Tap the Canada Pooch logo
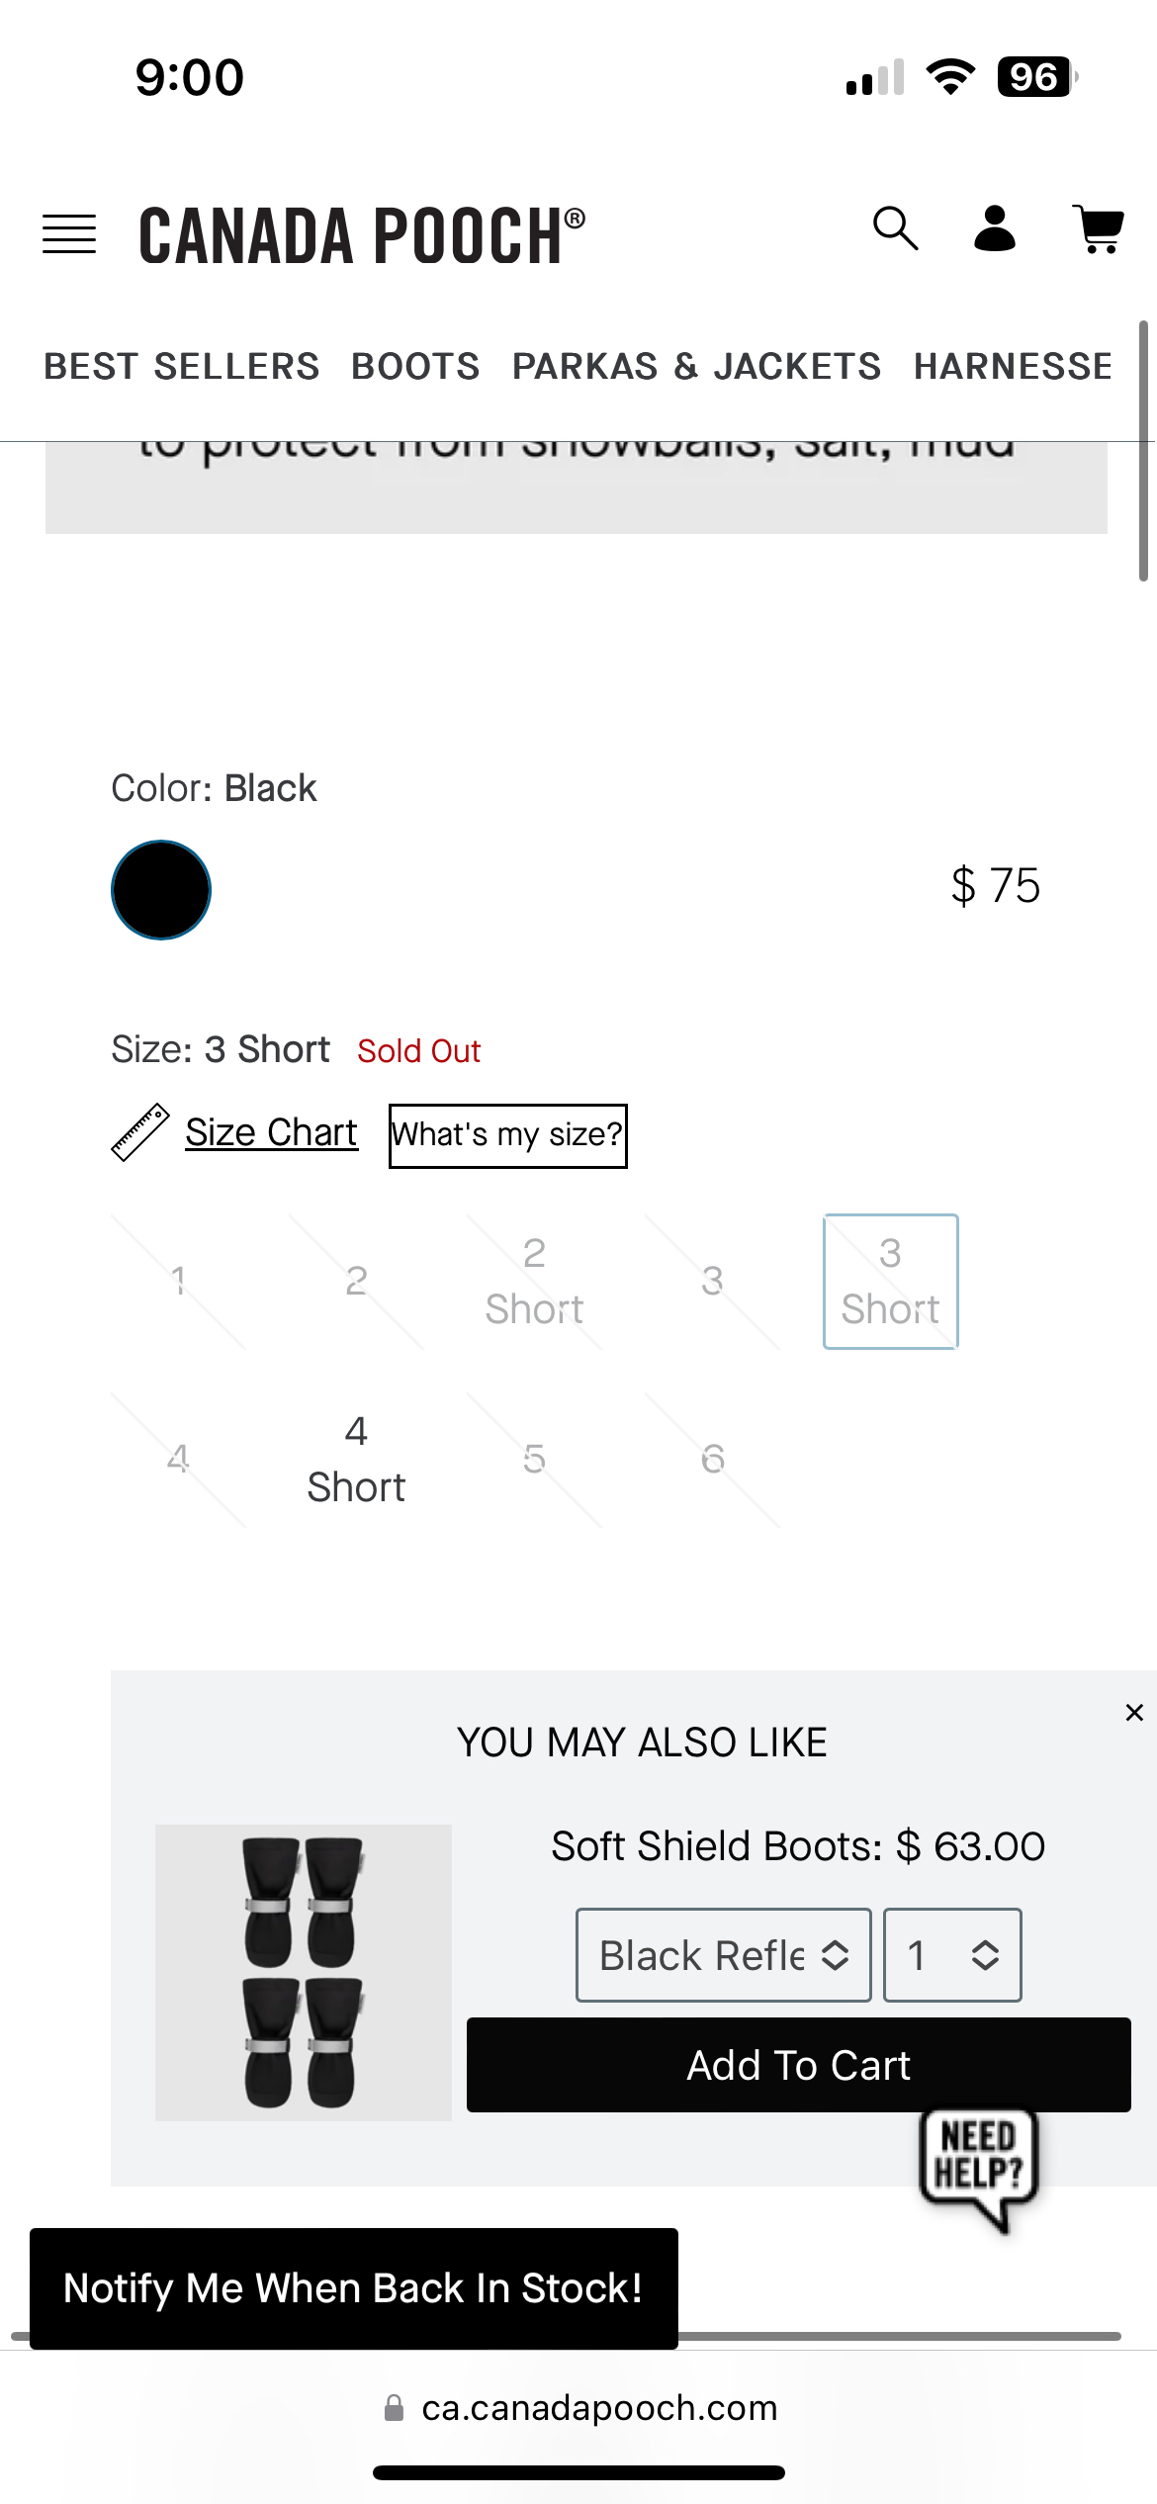The height and width of the screenshot is (2504, 1157). coord(362,236)
